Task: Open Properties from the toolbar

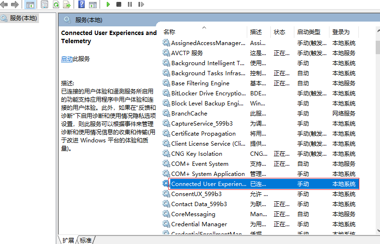Action: 44,4
